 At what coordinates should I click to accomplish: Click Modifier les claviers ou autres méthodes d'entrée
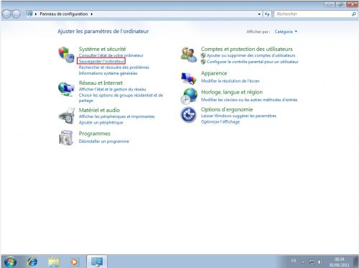point(249,100)
